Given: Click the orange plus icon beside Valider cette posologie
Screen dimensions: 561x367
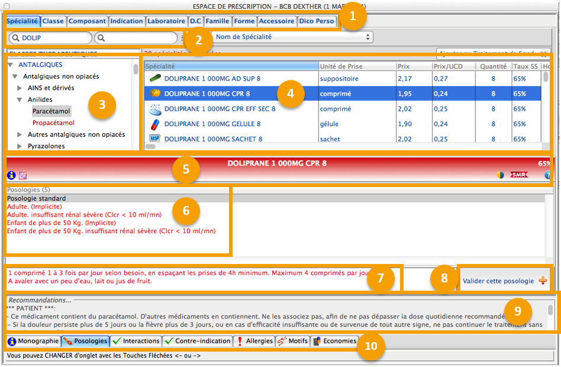Looking at the screenshot, I should pos(543,281).
